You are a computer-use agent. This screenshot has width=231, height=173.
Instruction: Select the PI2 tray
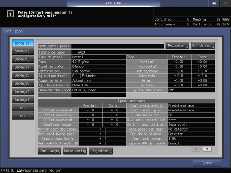click(23, 116)
